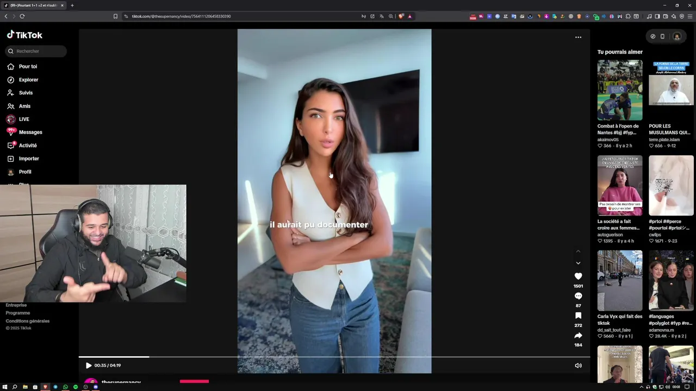The image size is (696, 391).
Task: Open the autoguerison username
Action: (610, 235)
